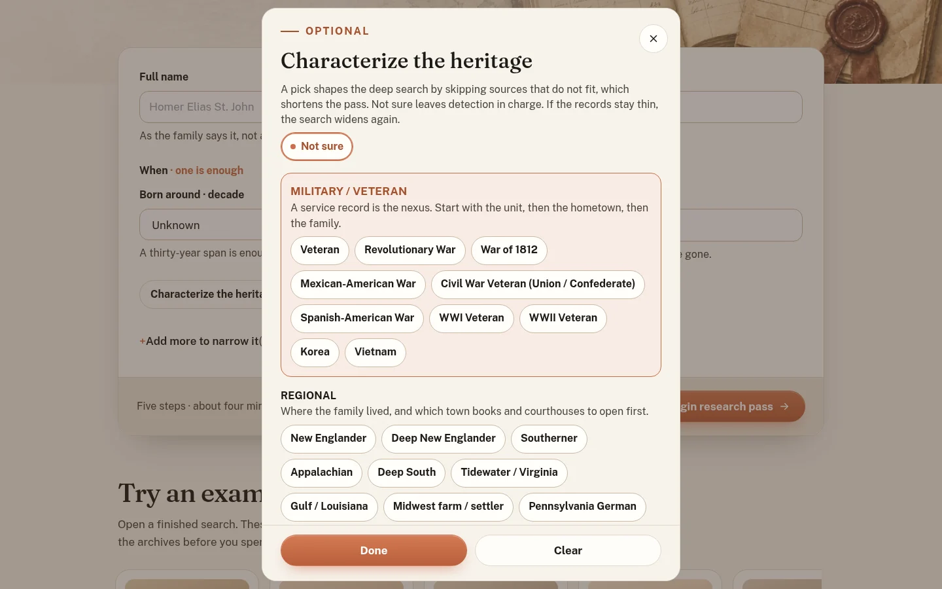942x589 pixels.
Task: Toggle the Revolutionary War chip
Action: [x=410, y=250]
